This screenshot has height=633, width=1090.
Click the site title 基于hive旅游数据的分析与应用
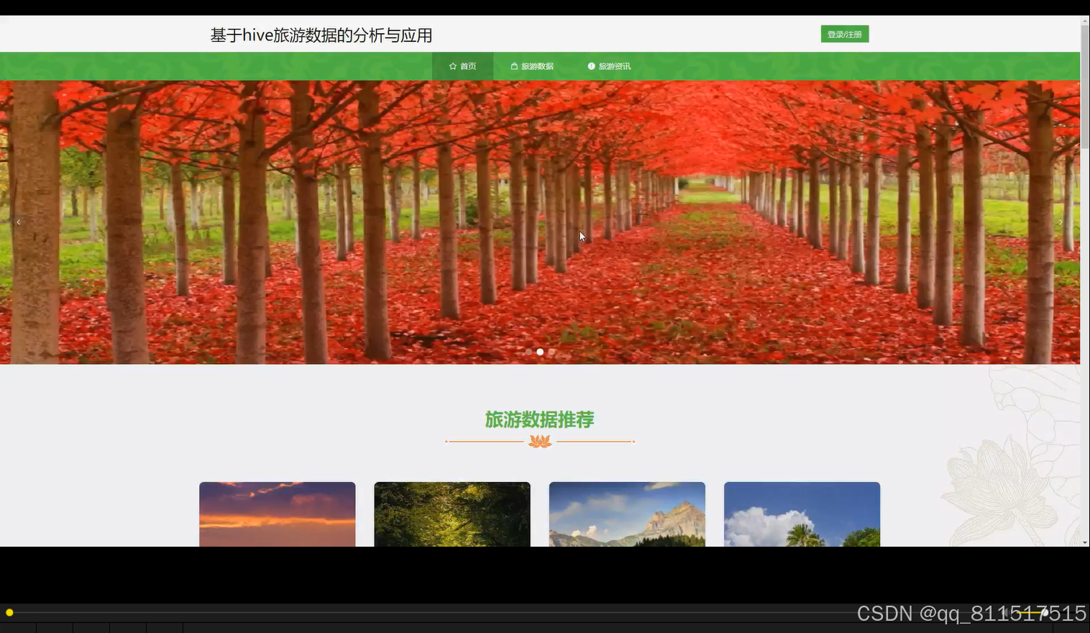[321, 35]
